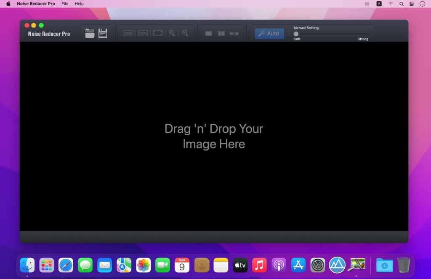Screen dimensions: 431x279
Task: Switch to split comparison view mode
Action: pyautogui.click(x=221, y=33)
